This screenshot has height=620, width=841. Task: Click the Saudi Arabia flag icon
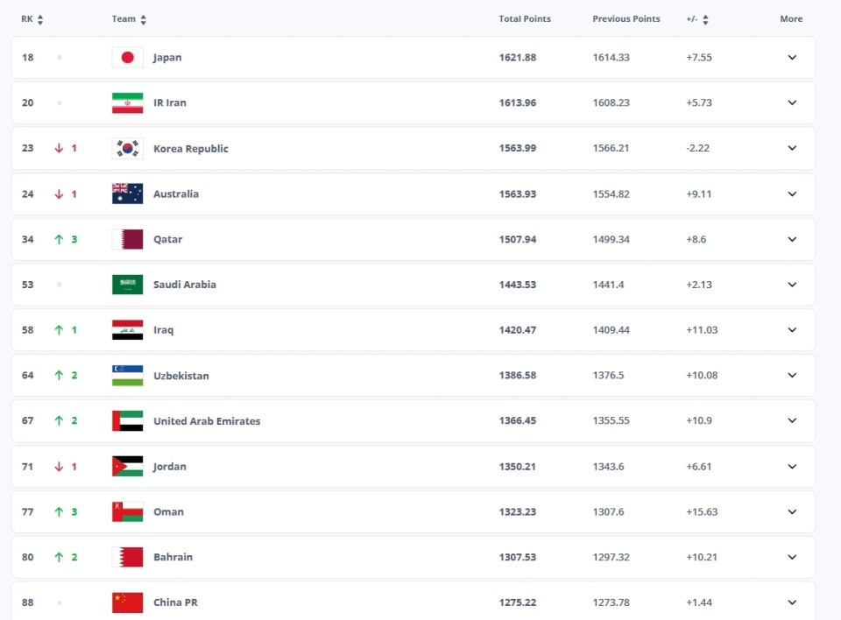pyautogui.click(x=127, y=285)
